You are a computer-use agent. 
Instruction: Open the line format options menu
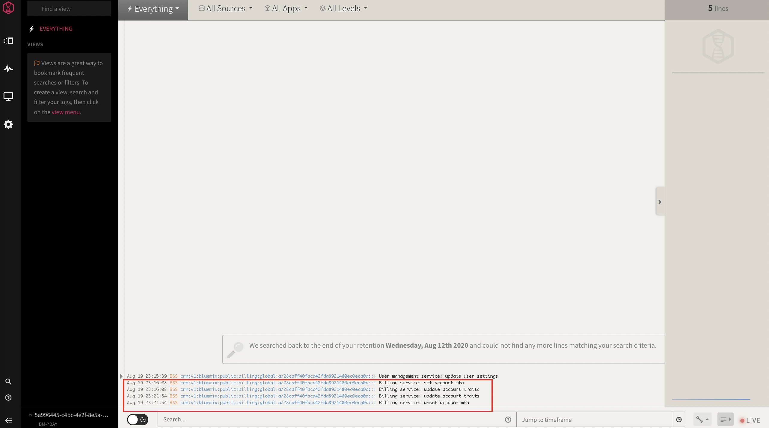725,420
